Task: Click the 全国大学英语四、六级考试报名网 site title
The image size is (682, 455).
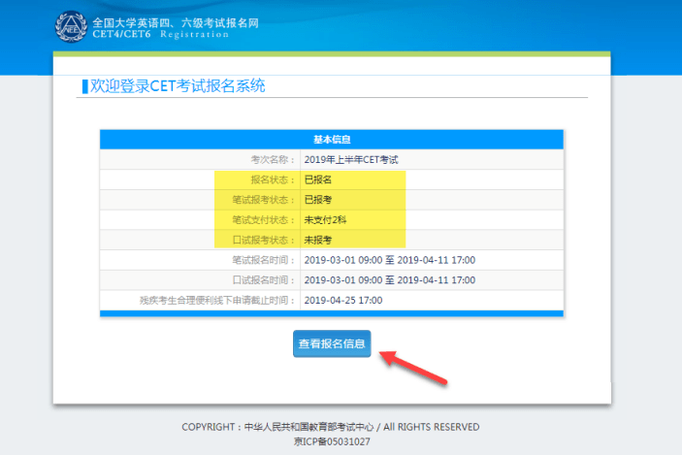Action: [176, 22]
